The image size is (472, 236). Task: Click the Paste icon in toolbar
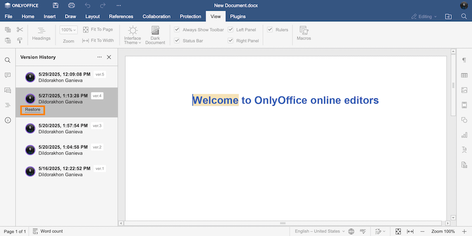coord(8,40)
